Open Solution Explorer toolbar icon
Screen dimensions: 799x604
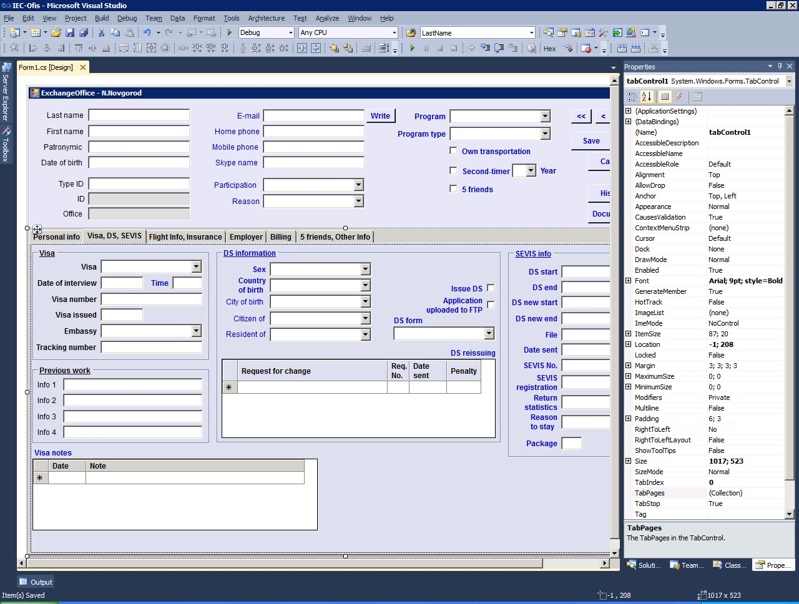pos(549,32)
